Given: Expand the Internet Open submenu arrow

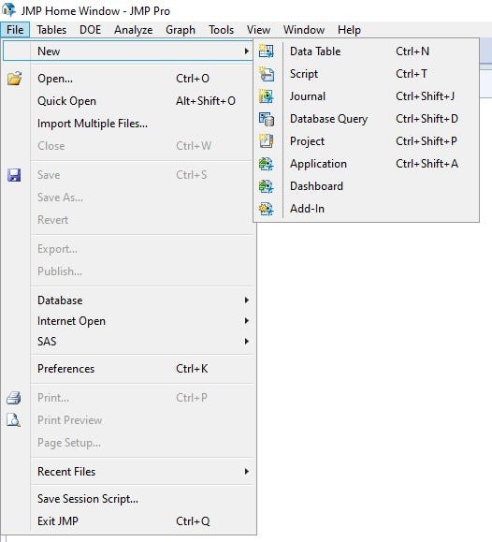Looking at the screenshot, I should pyautogui.click(x=246, y=321).
